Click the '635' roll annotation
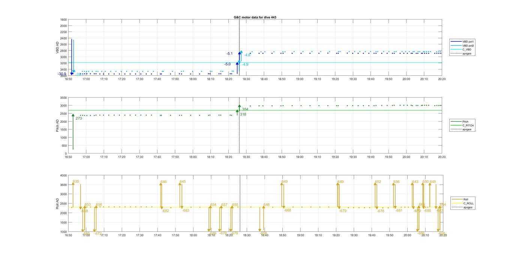The height and width of the screenshot is (260, 525). tap(76, 182)
